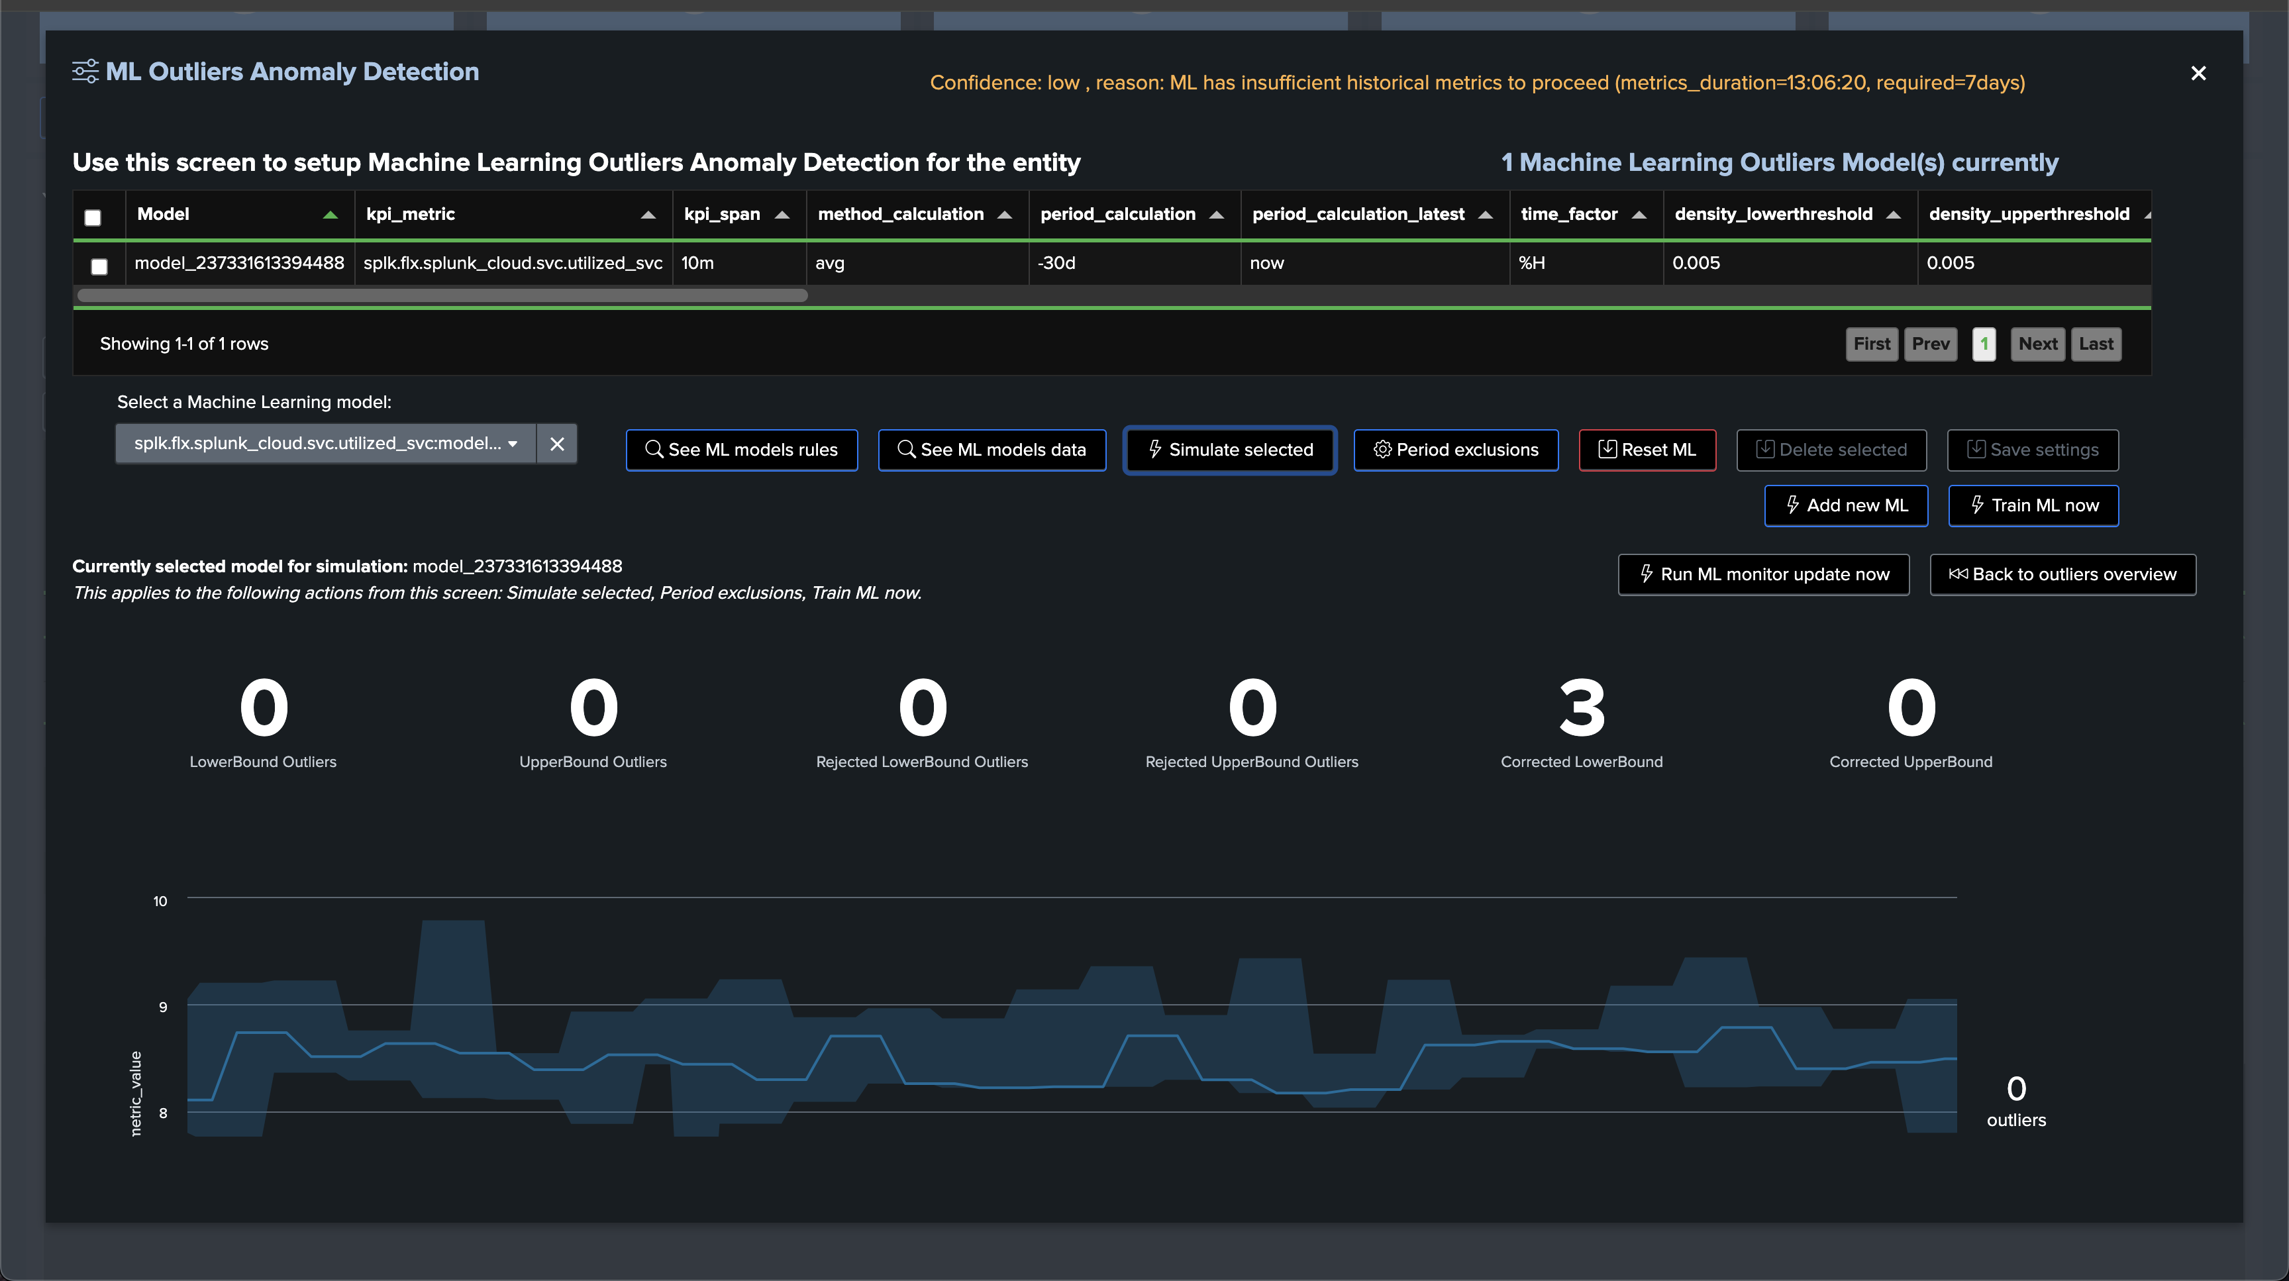
Task: Click the Add new ML button
Action: coord(1847,505)
